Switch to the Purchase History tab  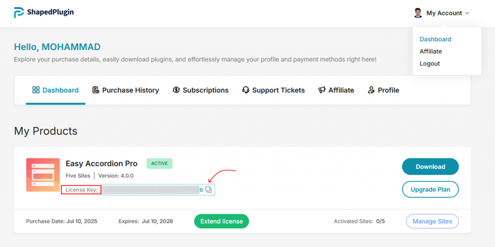131,90
